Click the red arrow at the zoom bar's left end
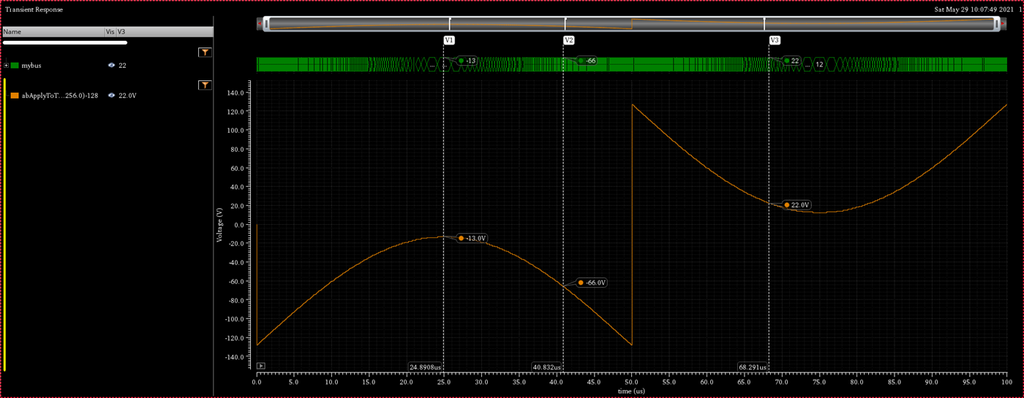This screenshot has height=398, width=1024. [260, 24]
